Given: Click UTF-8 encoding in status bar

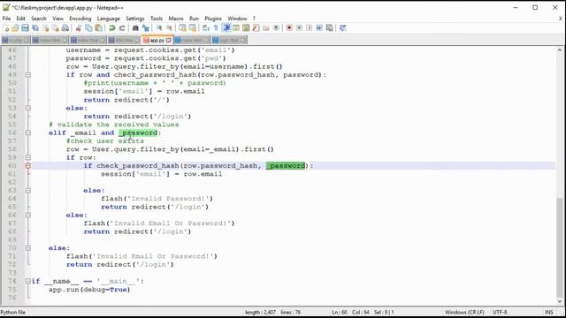Looking at the screenshot, I should (500, 312).
